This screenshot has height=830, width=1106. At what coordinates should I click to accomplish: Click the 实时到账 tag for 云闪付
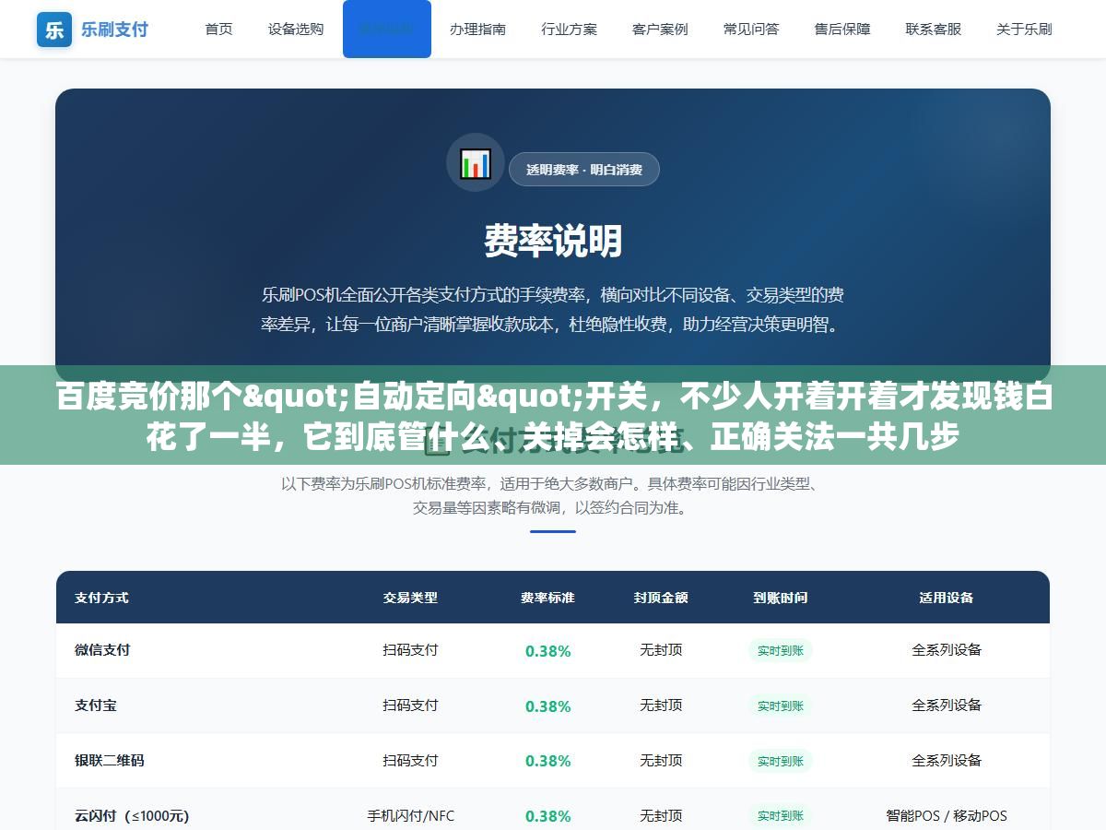click(x=781, y=816)
